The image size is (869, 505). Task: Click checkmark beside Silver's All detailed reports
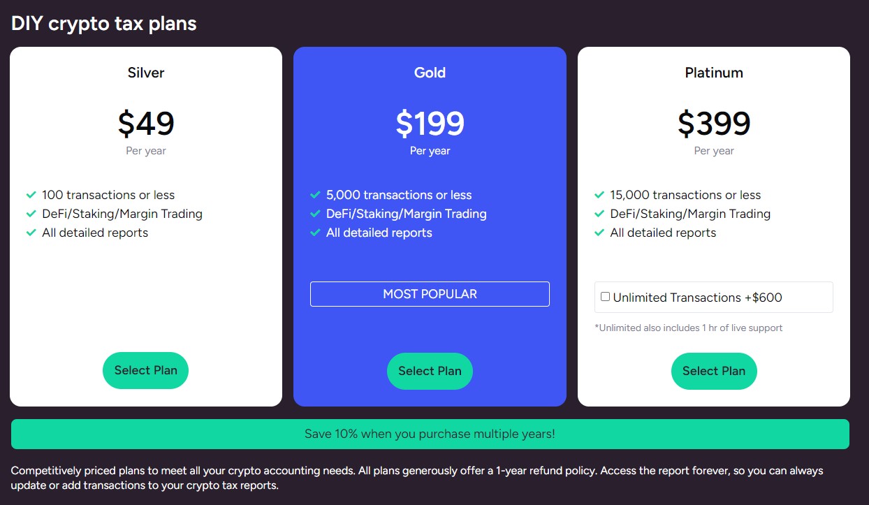31,233
